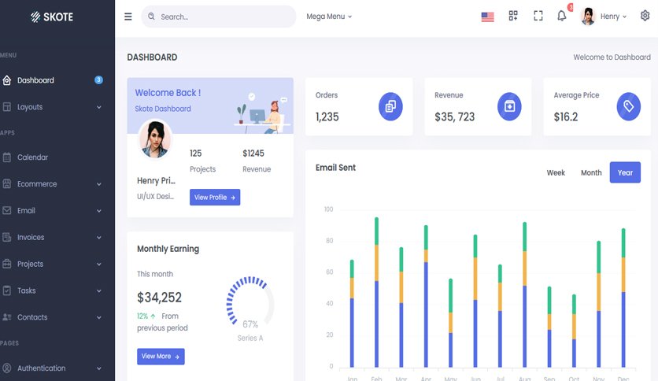Image resolution: width=658 pixels, height=381 pixels.
Task: Expand the Authentication menu chevron
Action: point(99,368)
